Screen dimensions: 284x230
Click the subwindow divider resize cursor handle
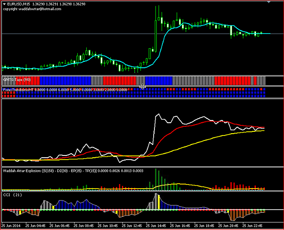(143, 87)
